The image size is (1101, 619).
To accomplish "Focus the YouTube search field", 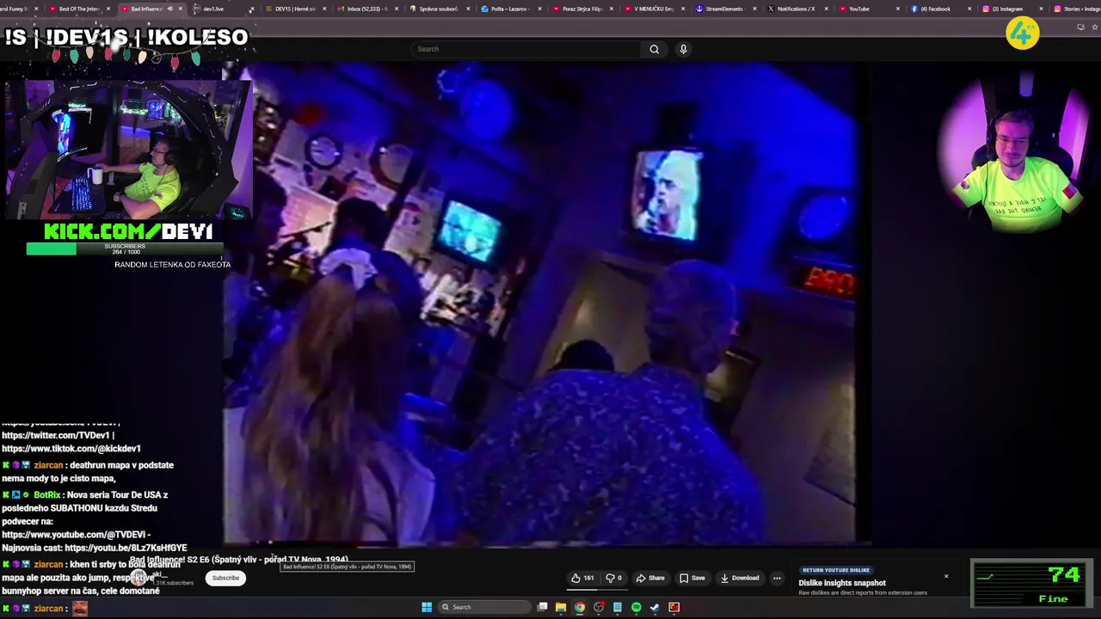I will pyautogui.click(x=526, y=49).
